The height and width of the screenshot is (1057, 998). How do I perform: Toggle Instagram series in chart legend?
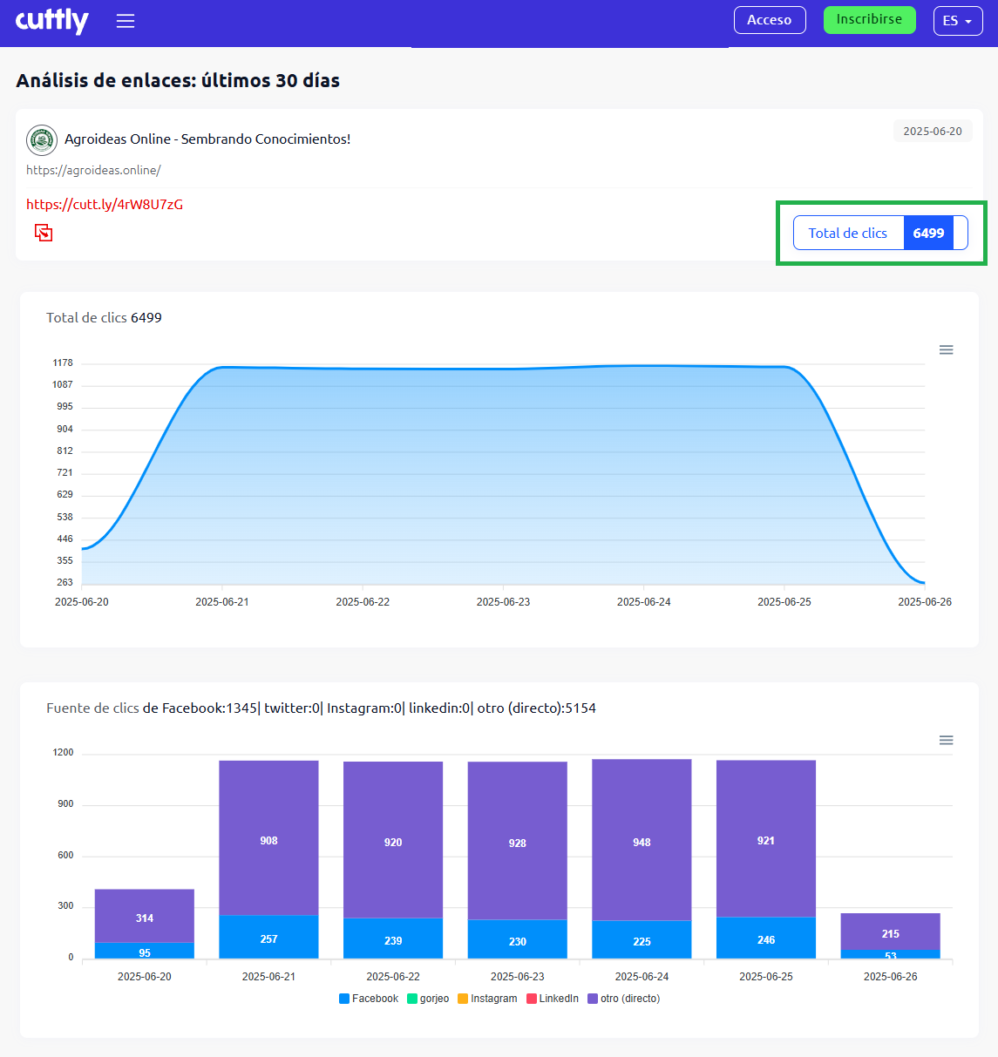[x=486, y=999]
